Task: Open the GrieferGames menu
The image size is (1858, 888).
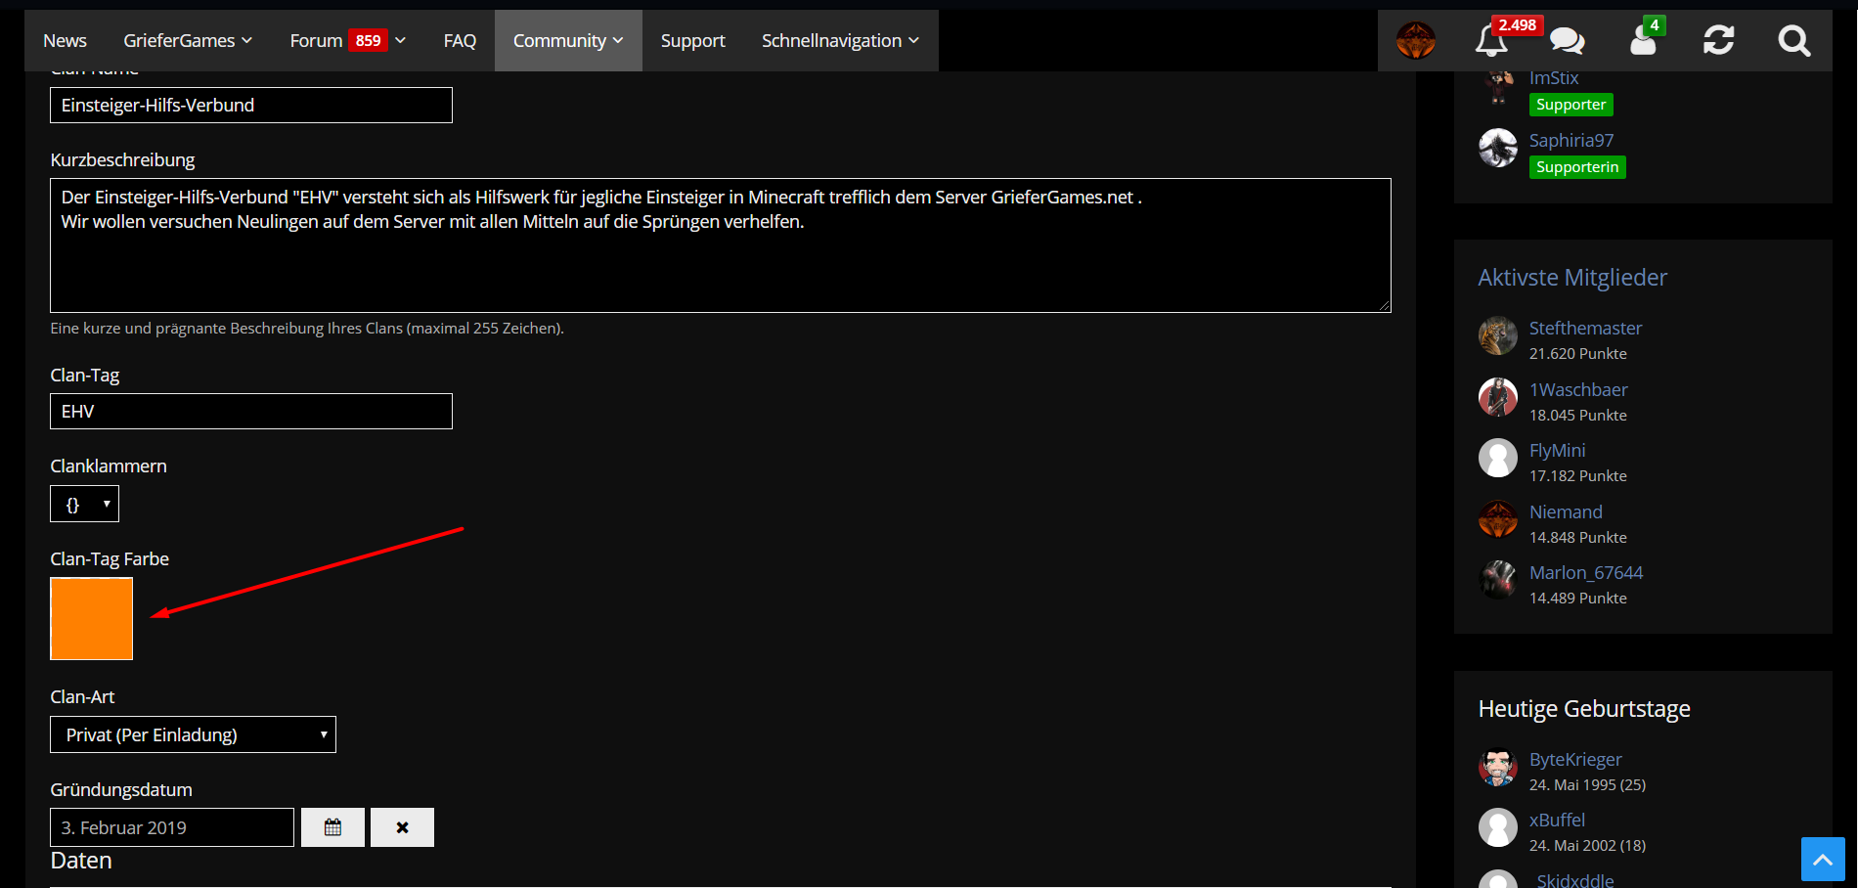Action: pyautogui.click(x=188, y=41)
